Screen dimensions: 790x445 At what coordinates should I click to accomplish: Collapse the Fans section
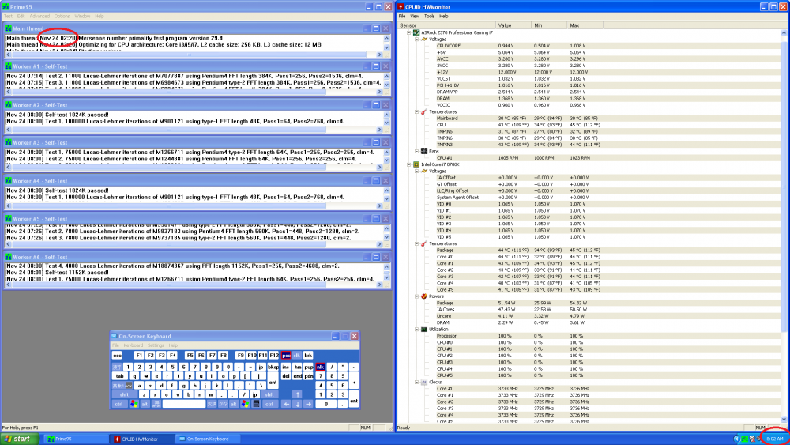(x=416, y=151)
